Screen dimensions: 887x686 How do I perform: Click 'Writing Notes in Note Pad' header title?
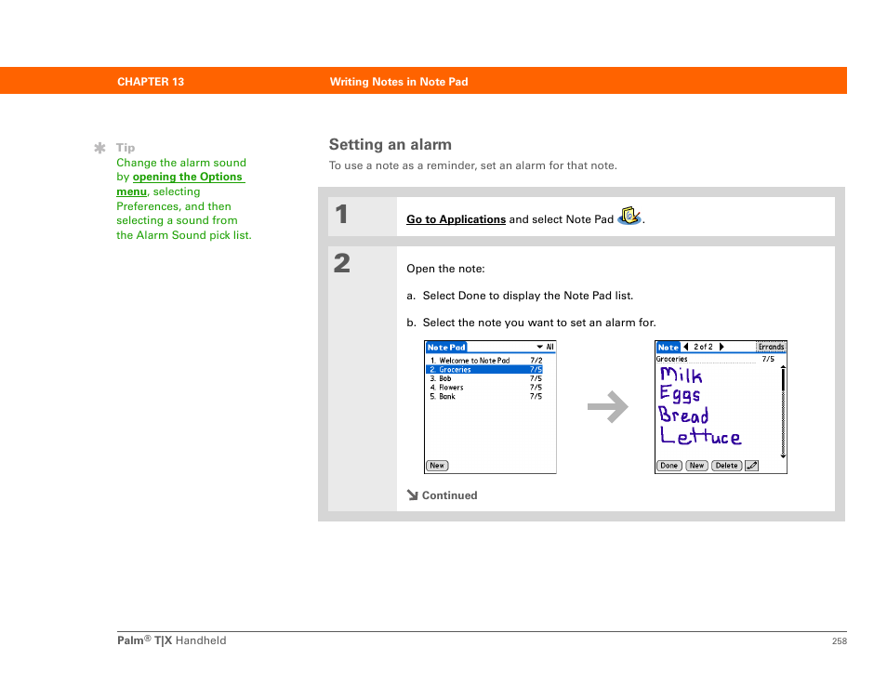click(399, 82)
